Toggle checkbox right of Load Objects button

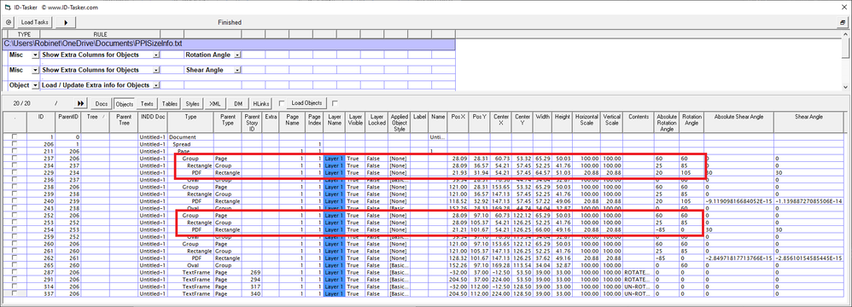(x=335, y=103)
